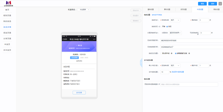223x112 pixels.
Task: Click the info icon beside 领奖后自动跳转链接
Action: click(x=159, y=84)
